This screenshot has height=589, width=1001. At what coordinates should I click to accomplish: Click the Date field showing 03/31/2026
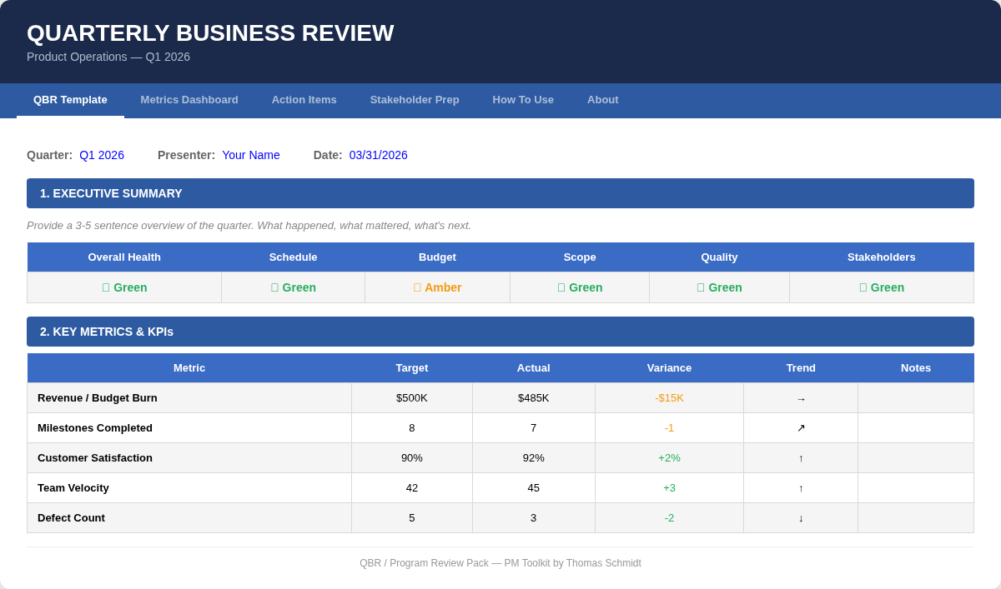tap(378, 155)
